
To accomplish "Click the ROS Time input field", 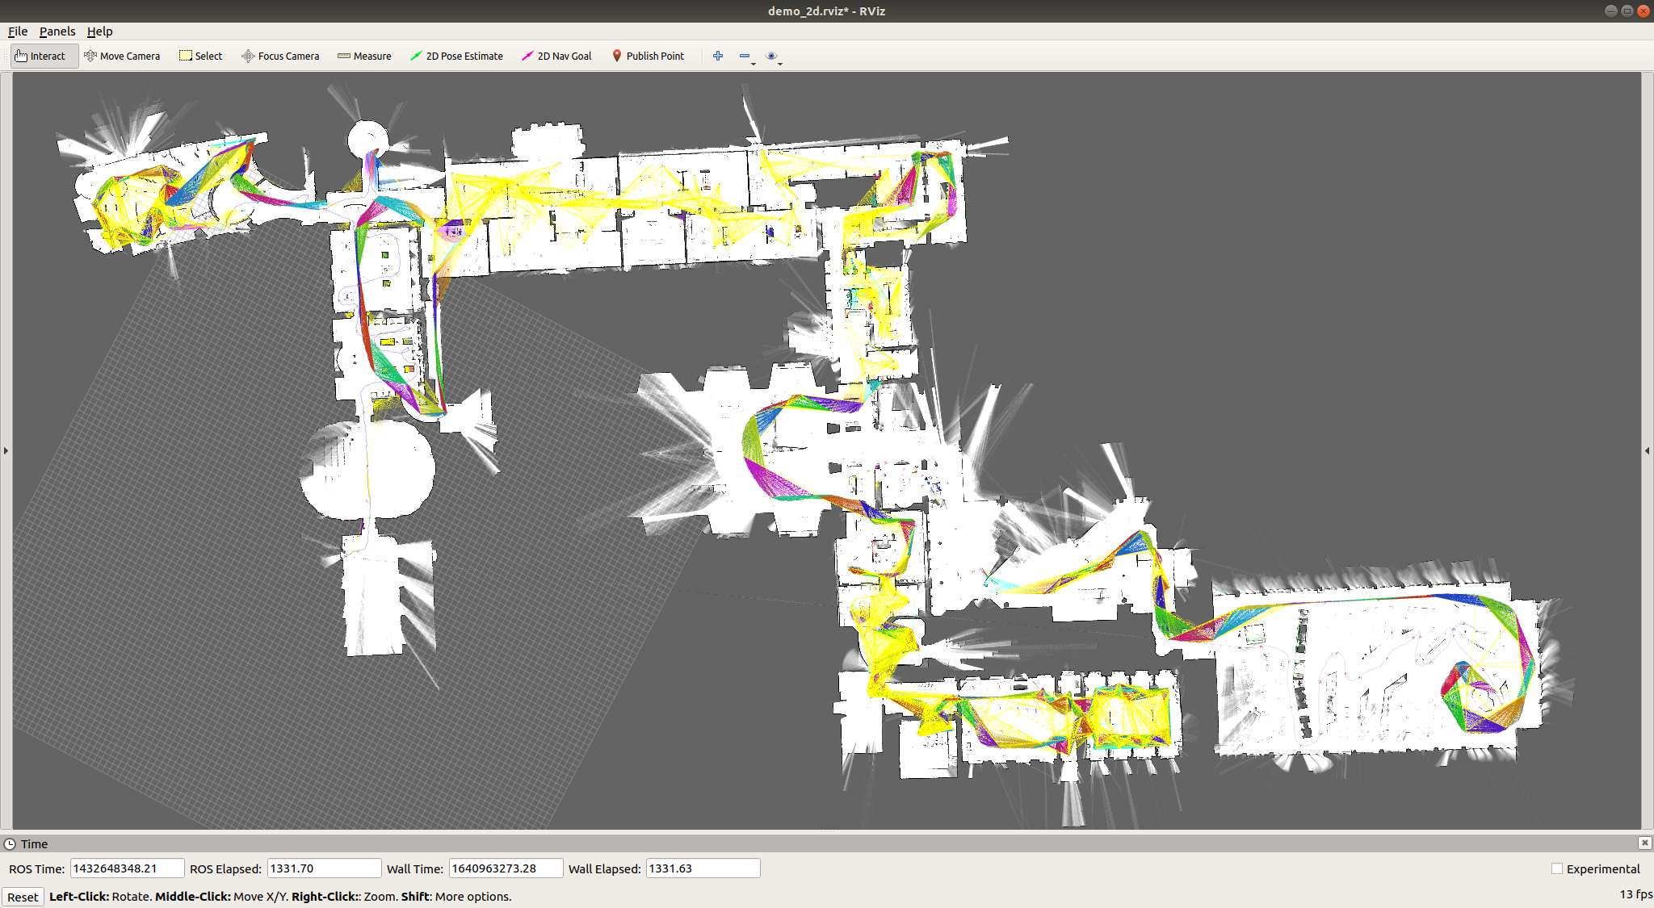I will [126, 868].
